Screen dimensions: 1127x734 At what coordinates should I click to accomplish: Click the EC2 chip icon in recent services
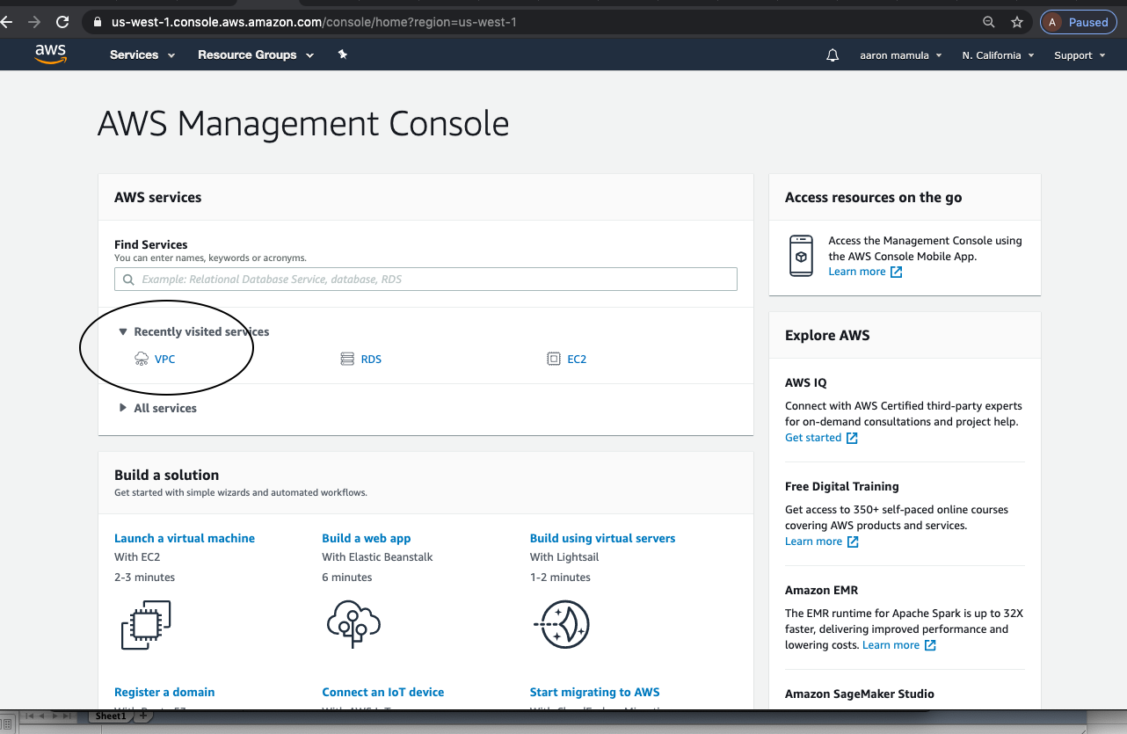(553, 359)
